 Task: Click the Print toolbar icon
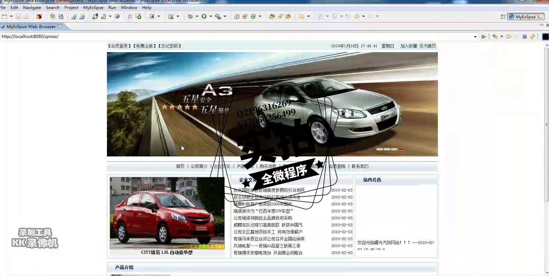coord(26,16)
